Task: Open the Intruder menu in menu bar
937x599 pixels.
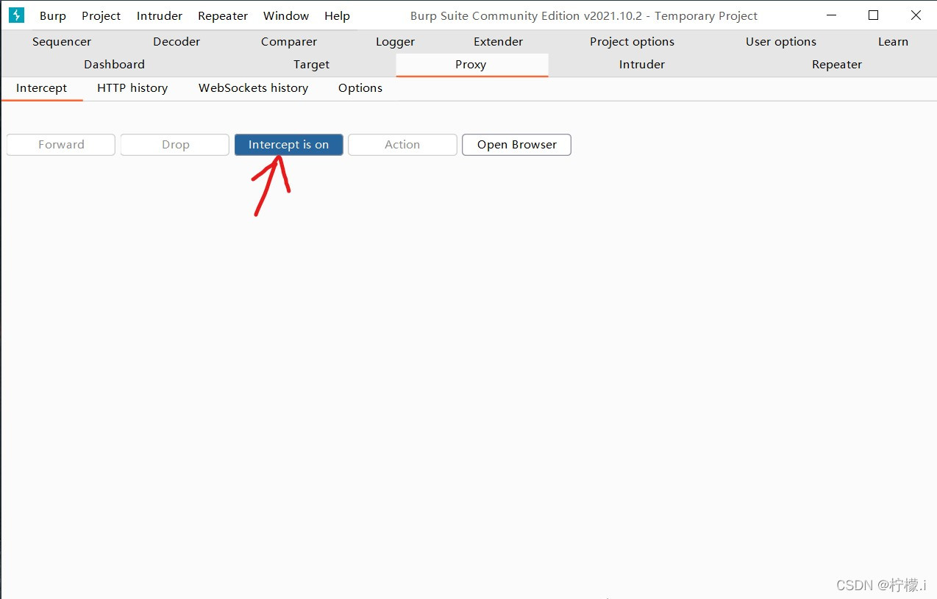Action: click(160, 15)
